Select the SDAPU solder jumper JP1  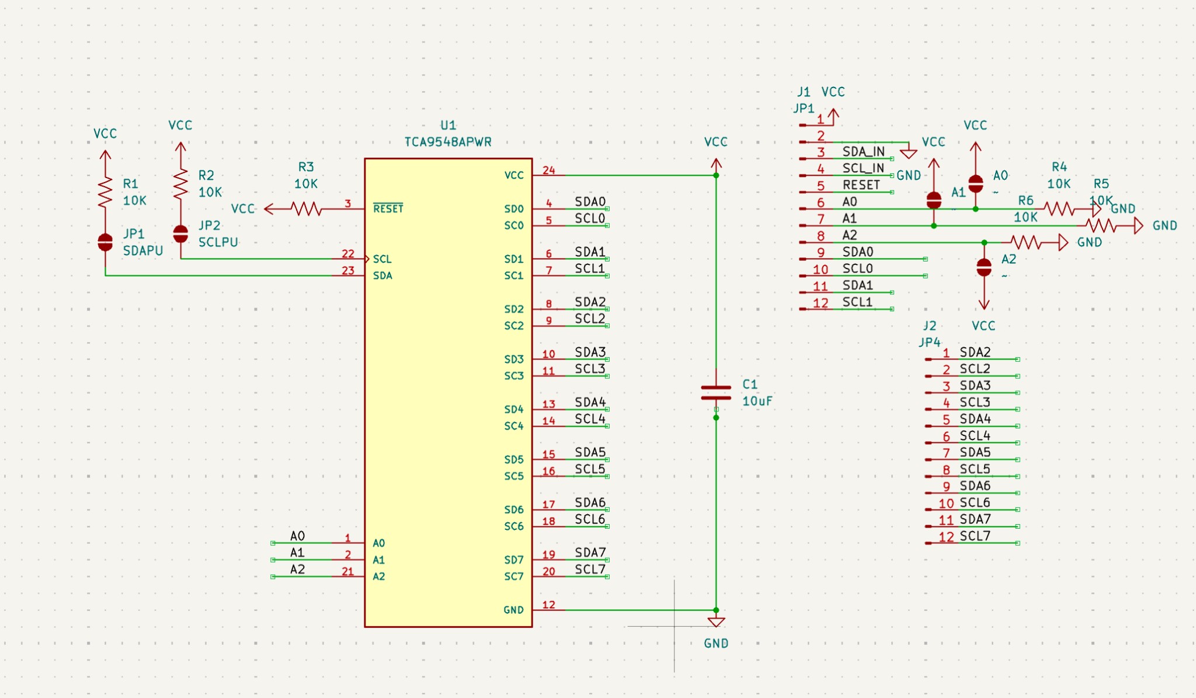pyautogui.click(x=105, y=241)
